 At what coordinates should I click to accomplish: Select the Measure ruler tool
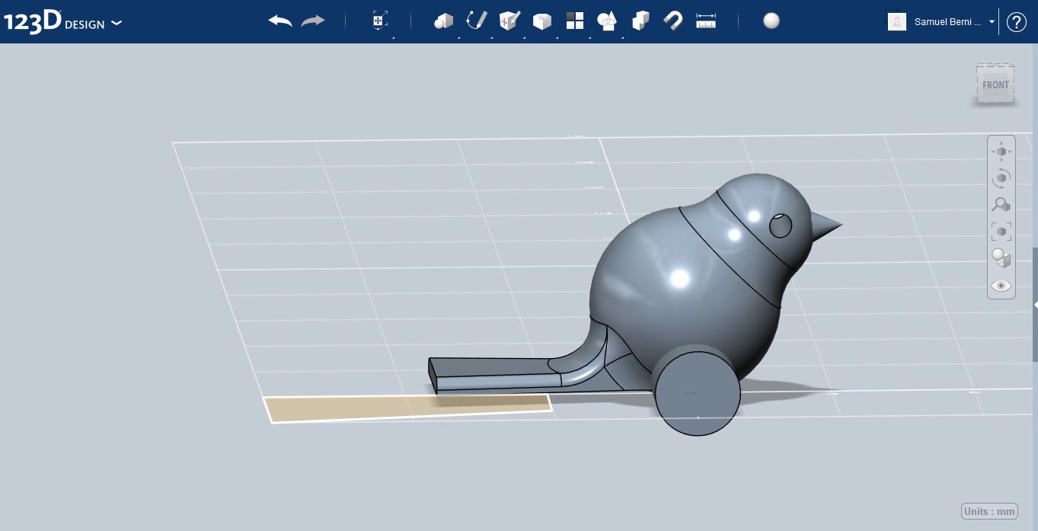point(706,21)
